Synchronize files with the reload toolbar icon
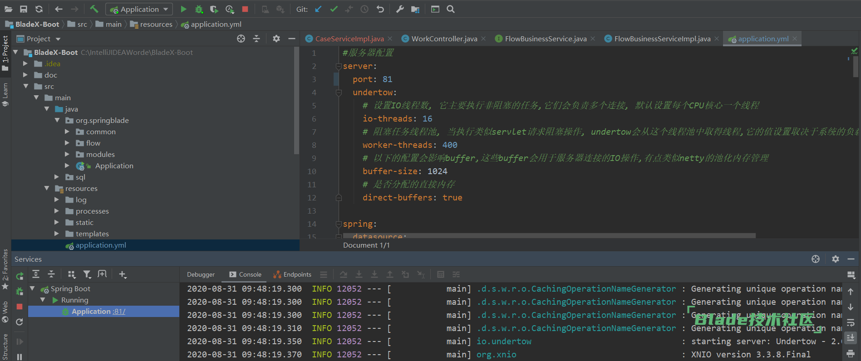The image size is (861, 361). (x=39, y=9)
